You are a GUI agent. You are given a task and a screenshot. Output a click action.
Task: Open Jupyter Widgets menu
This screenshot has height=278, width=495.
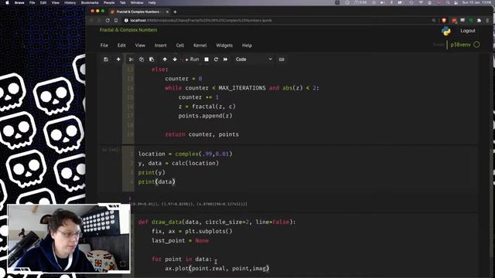[224, 46]
